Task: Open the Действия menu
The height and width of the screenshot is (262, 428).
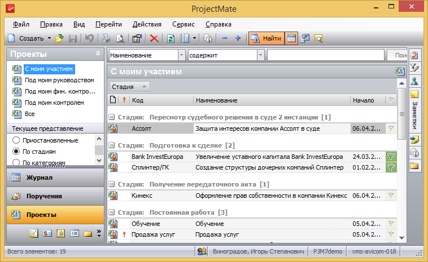Action: 147,24
